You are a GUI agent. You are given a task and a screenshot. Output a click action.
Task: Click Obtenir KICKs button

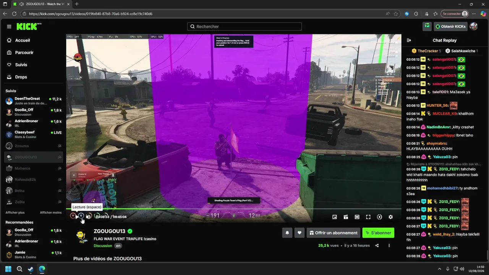[x=450, y=26]
